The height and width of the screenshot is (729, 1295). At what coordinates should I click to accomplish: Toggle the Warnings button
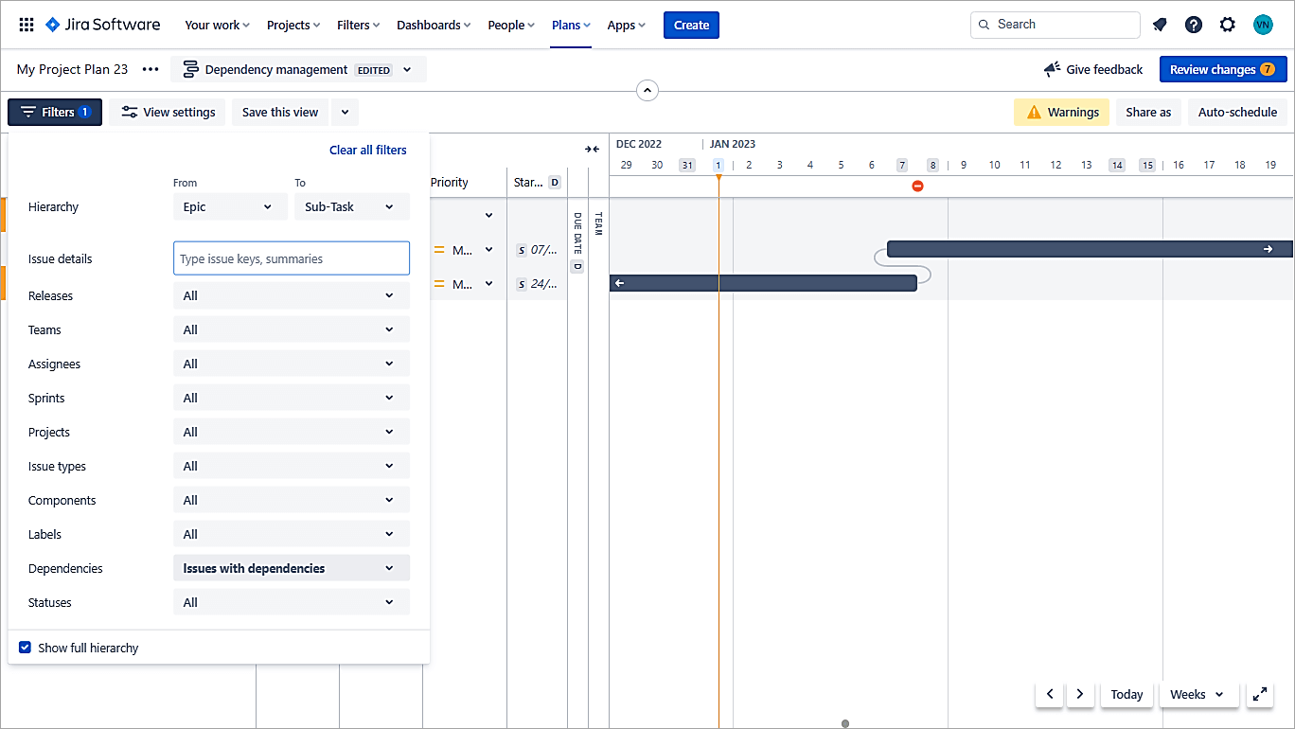tap(1061, 112)
